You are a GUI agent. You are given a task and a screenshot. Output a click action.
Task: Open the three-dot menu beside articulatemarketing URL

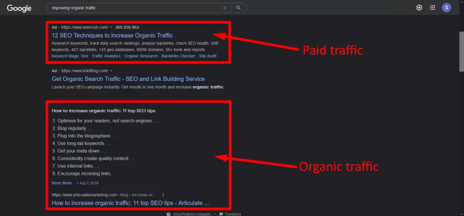pos(163,195)
